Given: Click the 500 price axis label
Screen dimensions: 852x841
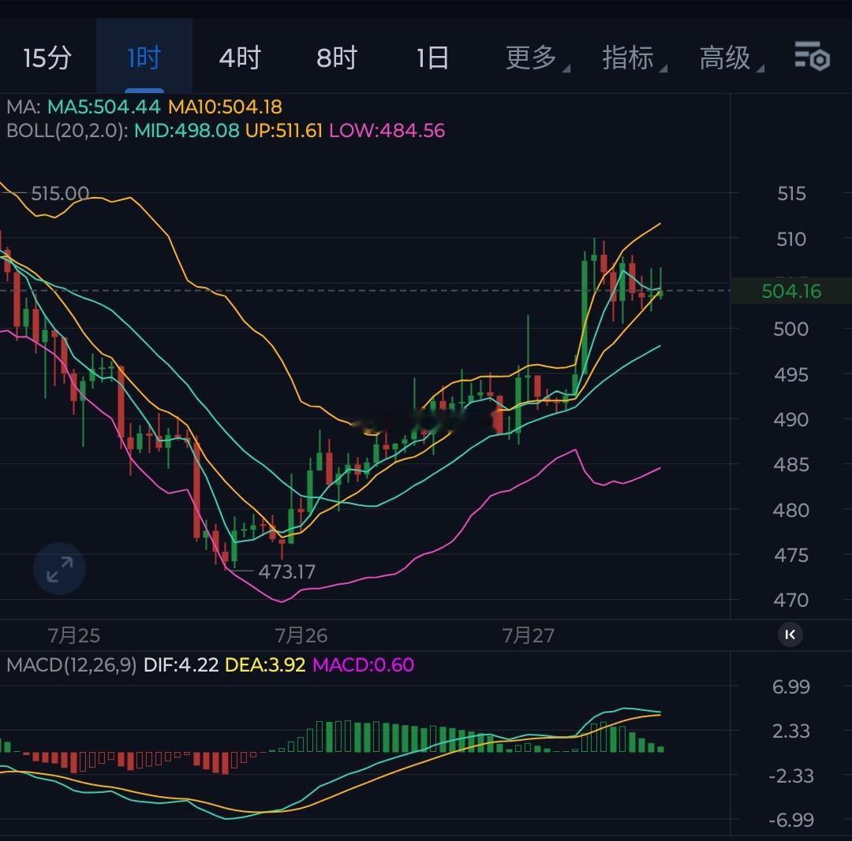Looking at the screenshot, I should click(x=790, y=329).
